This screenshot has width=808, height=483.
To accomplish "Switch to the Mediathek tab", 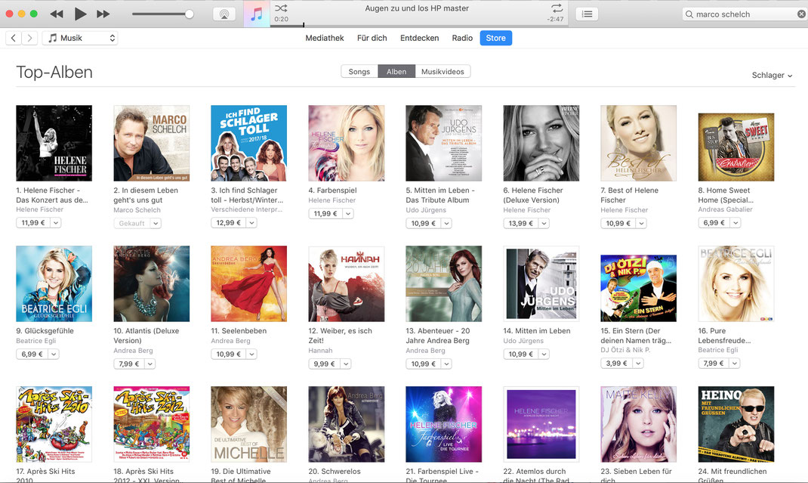I will click(x=325, y=38).
